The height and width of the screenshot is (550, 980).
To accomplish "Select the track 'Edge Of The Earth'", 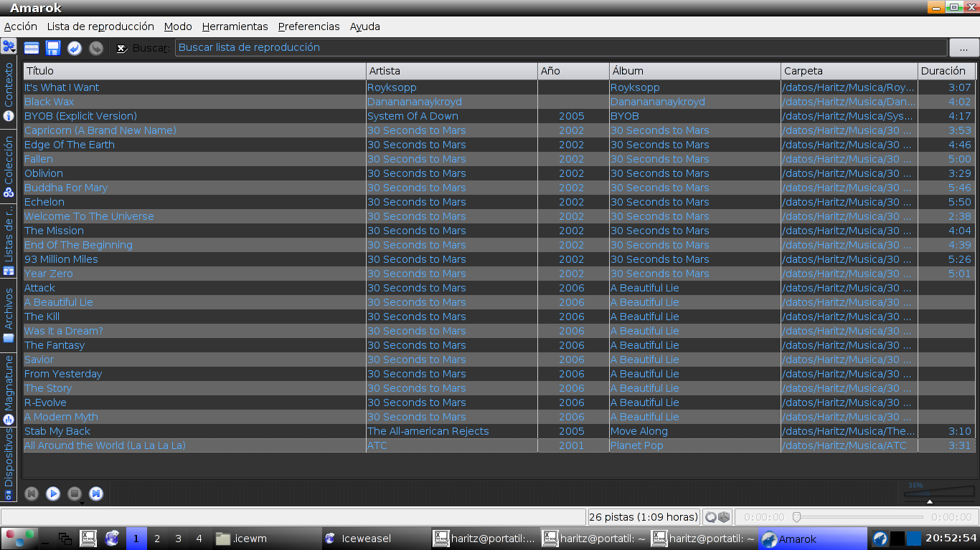I will point(70,145).
